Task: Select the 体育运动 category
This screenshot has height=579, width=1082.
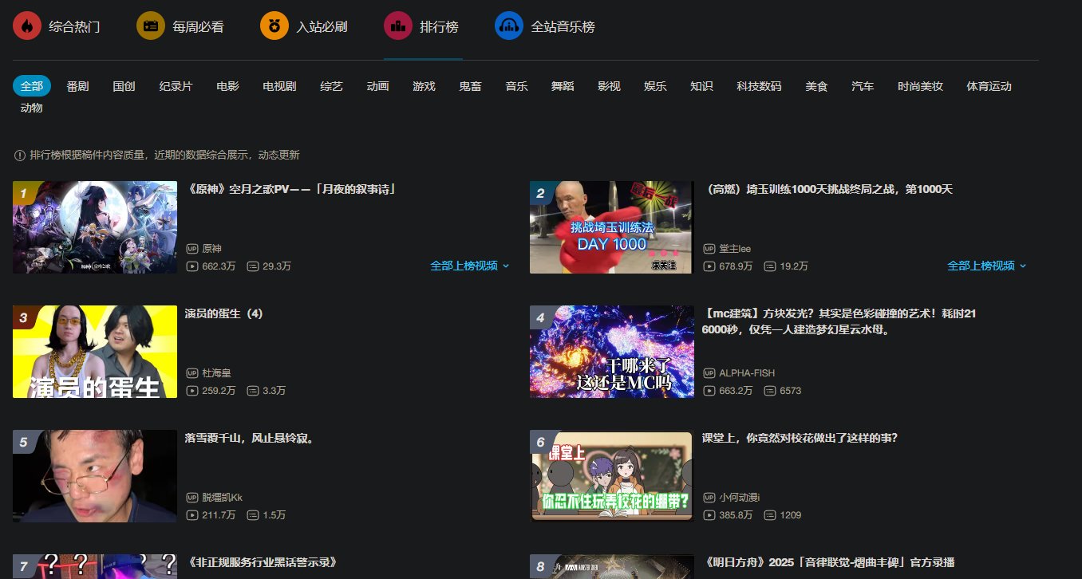Action: (x=989, y=86)
